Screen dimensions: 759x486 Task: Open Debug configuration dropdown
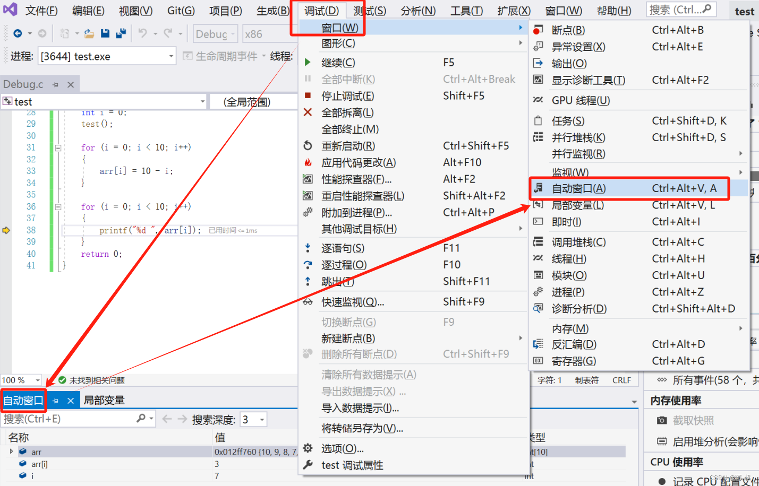[x=216, y=34]
